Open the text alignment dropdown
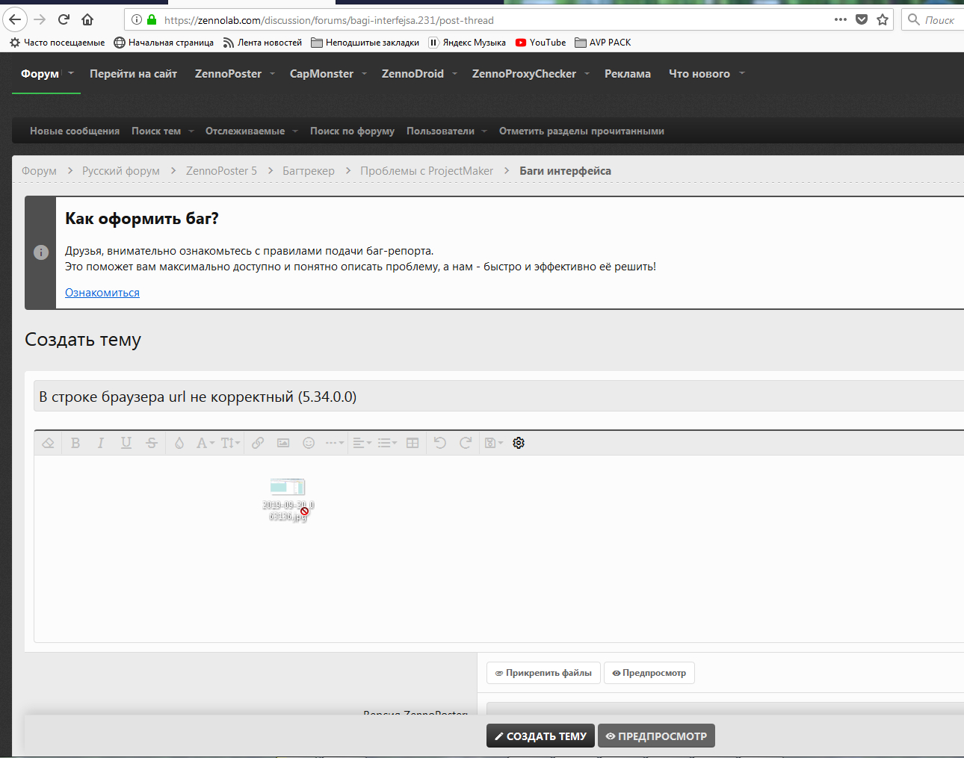The image size is (964, 758). (362, 443)
